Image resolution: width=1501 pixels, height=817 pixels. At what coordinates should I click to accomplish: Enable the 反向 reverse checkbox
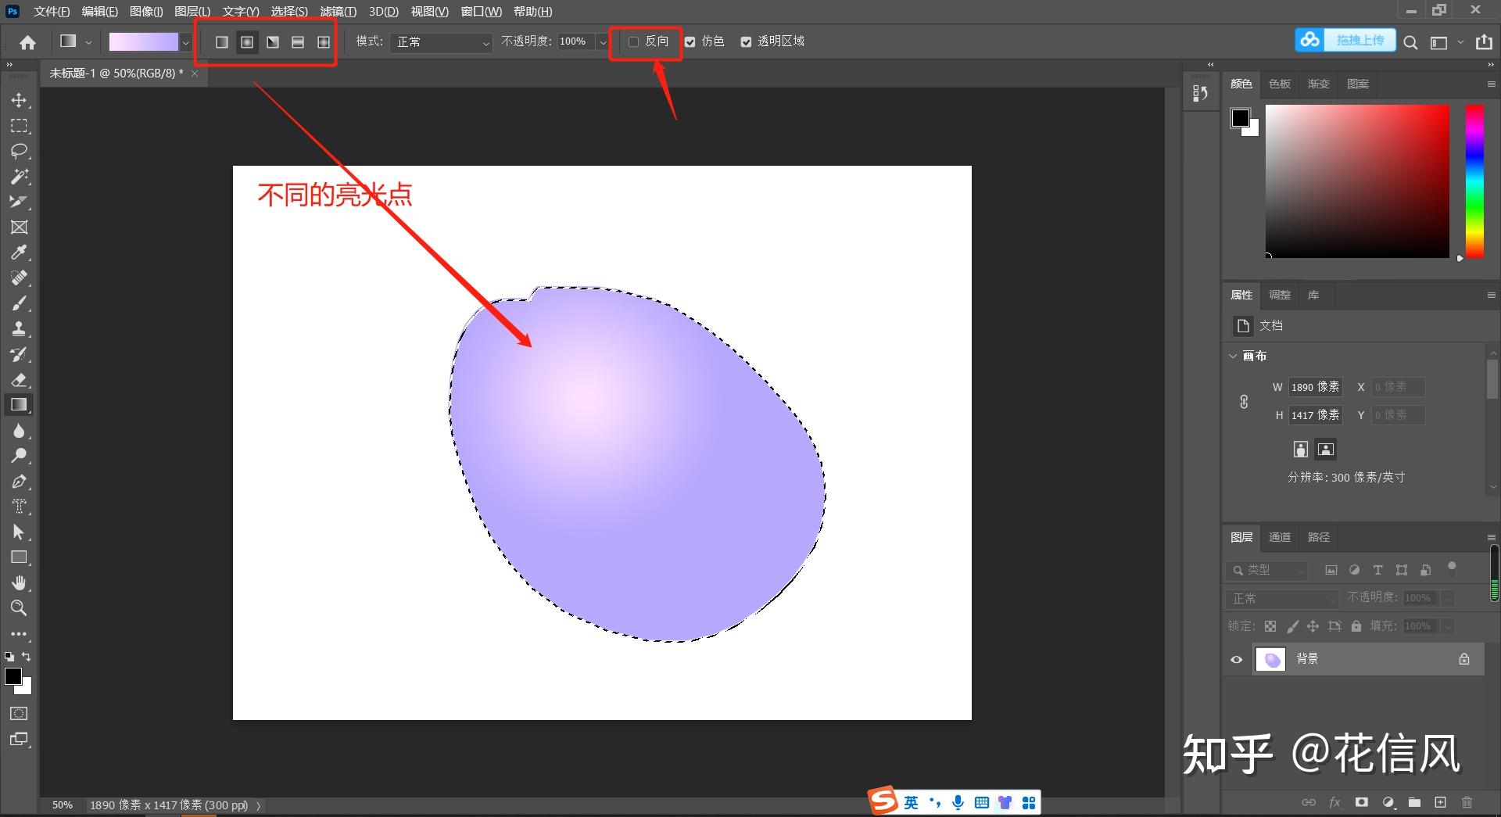click(634, 42)
